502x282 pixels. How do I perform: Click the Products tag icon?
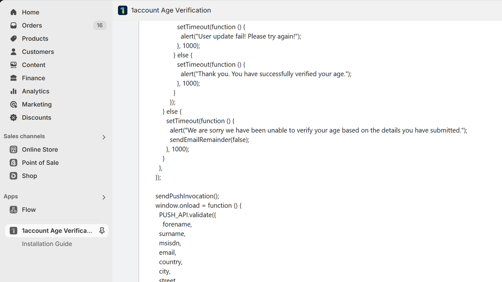tap(14, 38)
